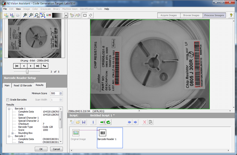Switch to the Read 1D Barcode tab
Image resolution: width=237 pixels, height=155 pixels.
point(23,85)
